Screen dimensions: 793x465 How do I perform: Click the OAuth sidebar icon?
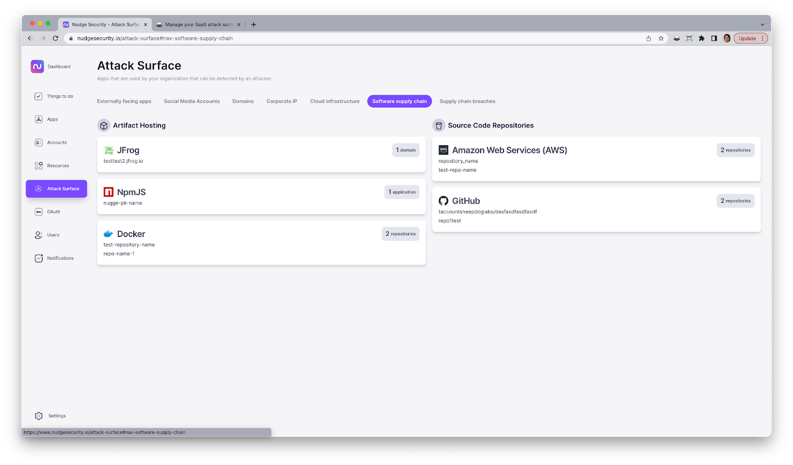click(x=38, y=212)
